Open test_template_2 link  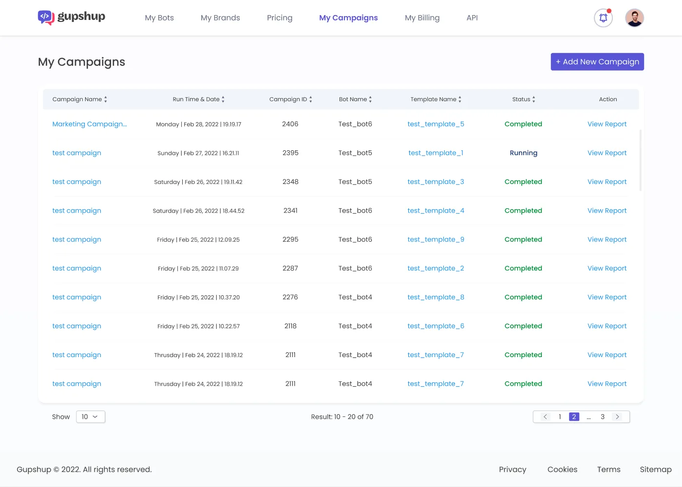tap(436, 269)
